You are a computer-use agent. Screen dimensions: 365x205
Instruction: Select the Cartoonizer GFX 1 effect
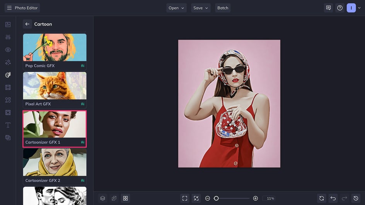[x=55, y=129]
